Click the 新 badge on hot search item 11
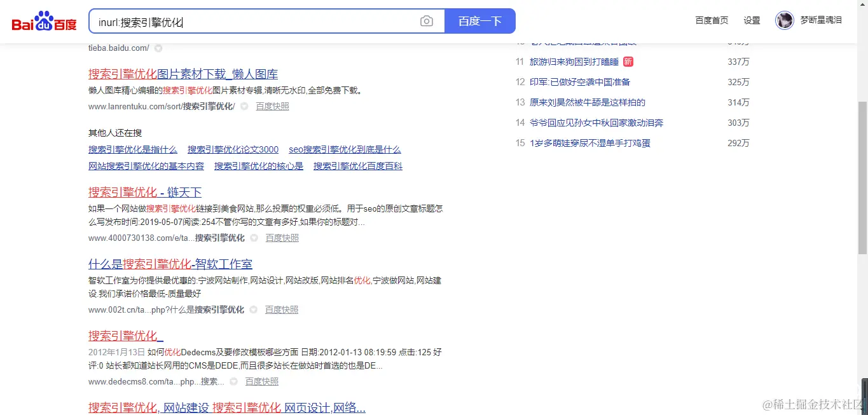Viewport: 868px width, 415px height. tap(627, 61)
